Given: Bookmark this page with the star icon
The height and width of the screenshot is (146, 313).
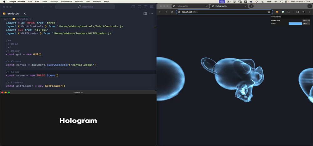Looking at the screenshot, I should (x=269, y=12).
